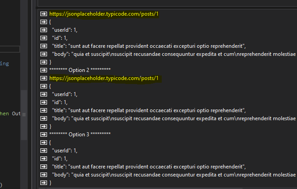Select arrow icon beside opening brace under Option 3
This screenshot has height=189, width=297.
click(x=43, y=143)
